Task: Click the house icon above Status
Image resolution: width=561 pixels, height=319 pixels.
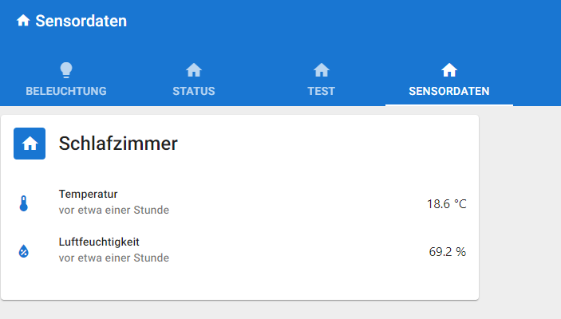Action: [x=194, y=70]
